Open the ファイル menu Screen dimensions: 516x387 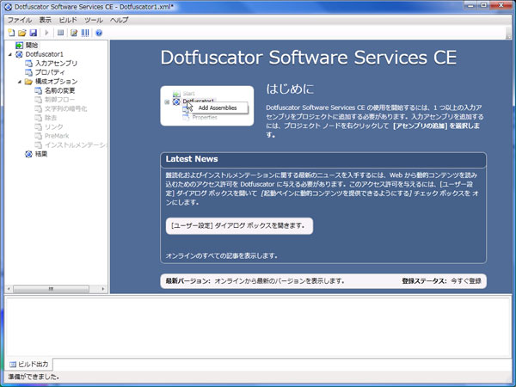[x=20, y=20]
